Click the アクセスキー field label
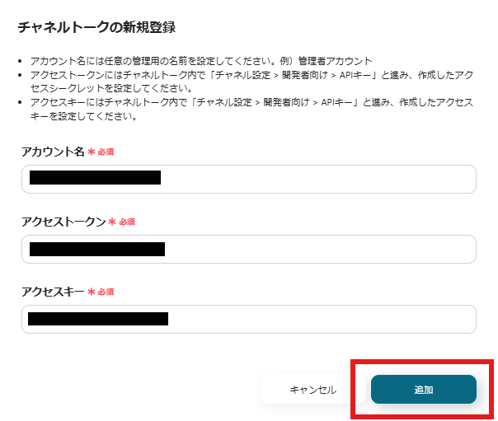The width and height of the screenshot is (498, 421). (x=53, y=292)
